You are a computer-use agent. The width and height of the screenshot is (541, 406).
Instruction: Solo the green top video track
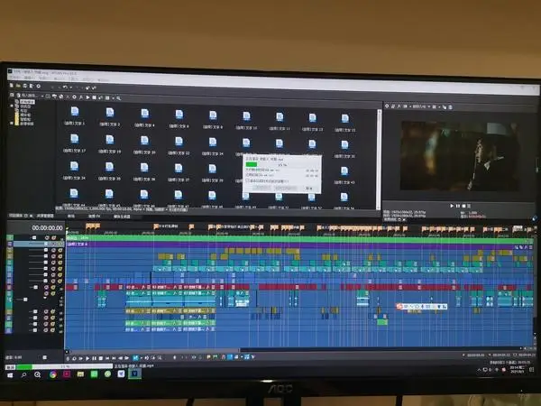pos(54,238)
